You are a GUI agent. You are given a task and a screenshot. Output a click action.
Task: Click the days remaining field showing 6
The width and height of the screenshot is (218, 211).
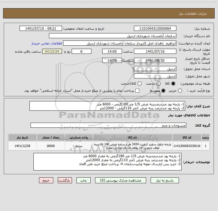point(82,51)
